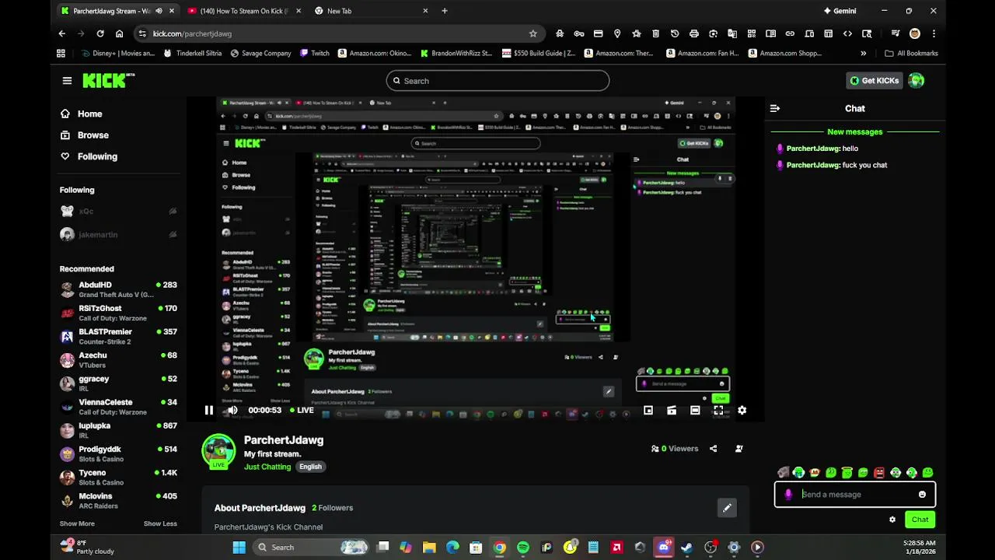Open Azechu recommended channel
995x560 pixels.
(x=118, y=359)
